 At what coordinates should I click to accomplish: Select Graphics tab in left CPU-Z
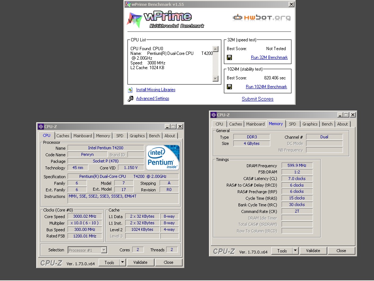click(x=137, y=136)
